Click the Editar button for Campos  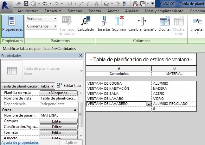pyautogui.click(x=58, y=121)
